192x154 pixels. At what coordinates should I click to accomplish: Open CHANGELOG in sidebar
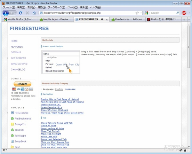[x=18, y=69]
